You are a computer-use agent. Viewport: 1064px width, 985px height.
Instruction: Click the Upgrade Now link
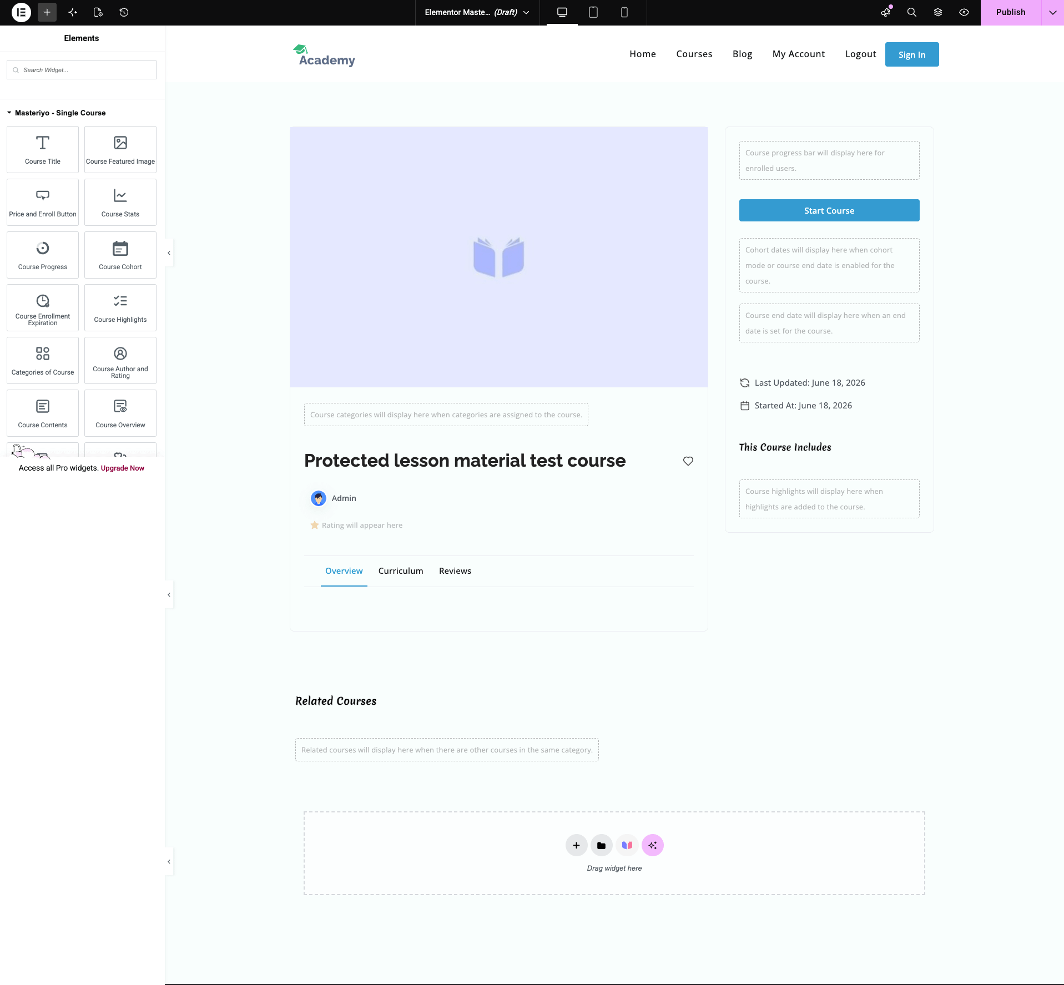pos(122,468)
